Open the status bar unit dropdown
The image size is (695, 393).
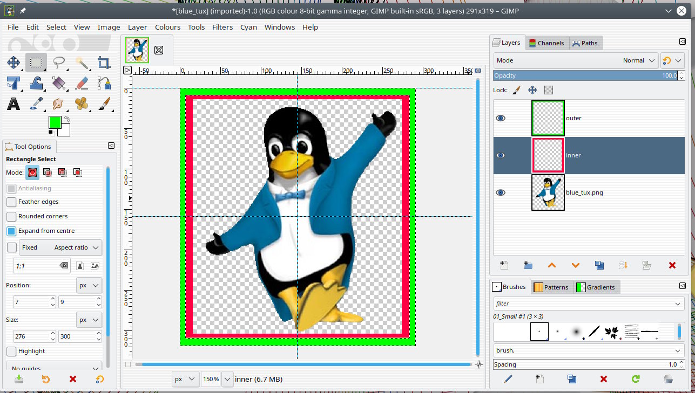tap(186, 379)
